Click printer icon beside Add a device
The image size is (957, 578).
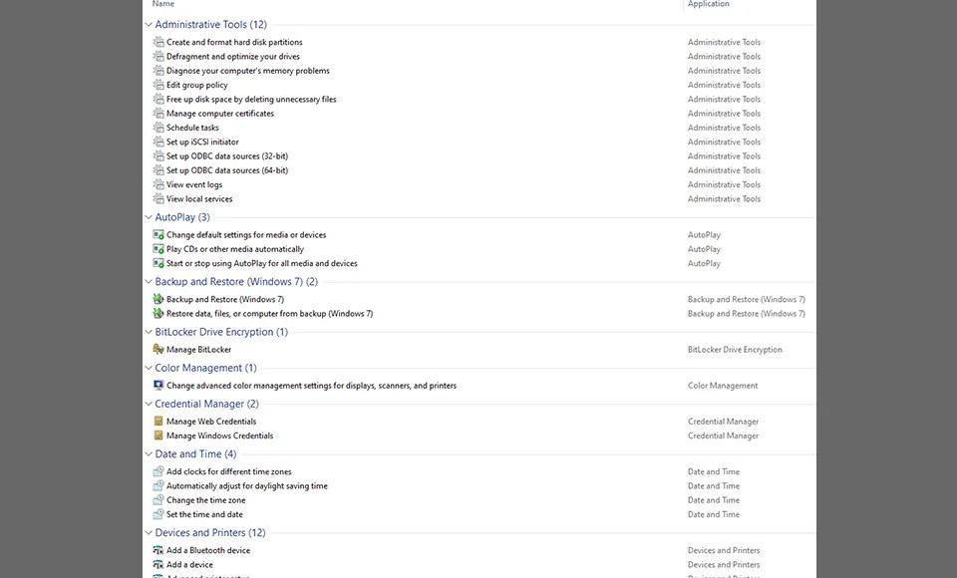[x=159, y=565]
